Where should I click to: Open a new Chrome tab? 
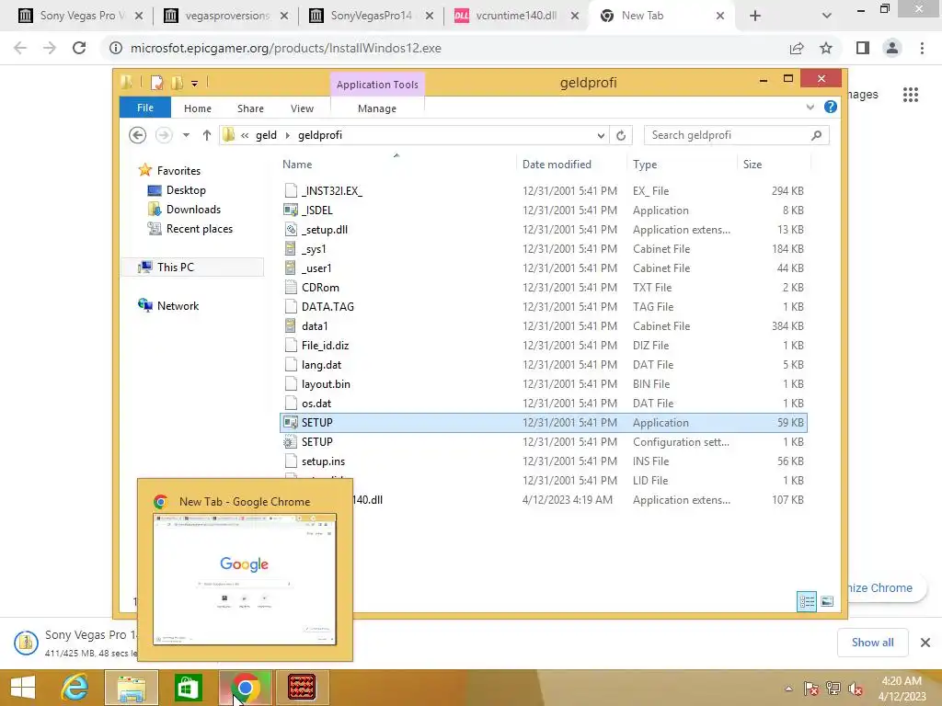(755, 16)
